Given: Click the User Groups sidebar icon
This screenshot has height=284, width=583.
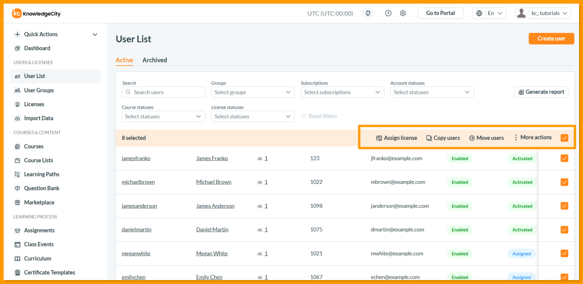Looking at the screenshot, I should [x=18, y=90].
